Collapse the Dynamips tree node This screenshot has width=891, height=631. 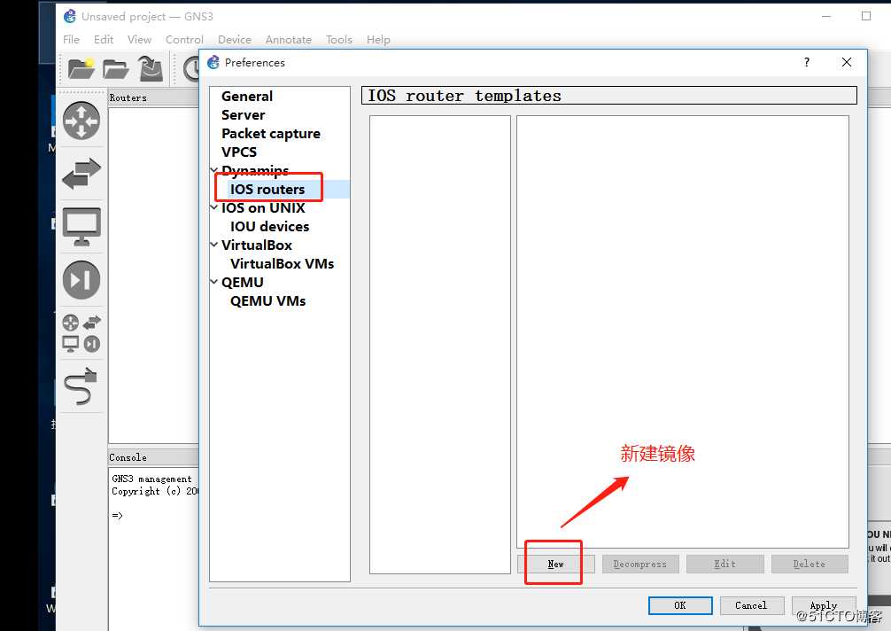[x=214, y=170]
